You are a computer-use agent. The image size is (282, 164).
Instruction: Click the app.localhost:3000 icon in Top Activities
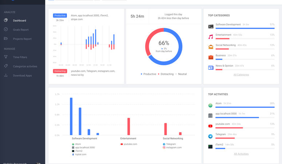(x=210, y=116)
